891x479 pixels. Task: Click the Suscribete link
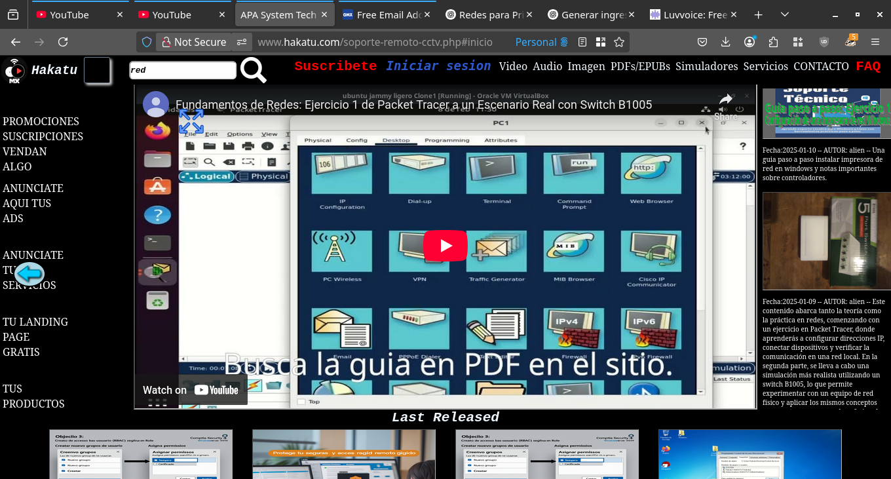point(335,66)
